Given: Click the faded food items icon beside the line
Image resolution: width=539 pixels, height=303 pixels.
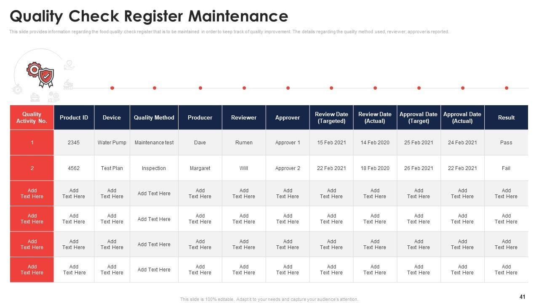Looking at the screenshot, I should pyautogui.click(x=68, y=85).
